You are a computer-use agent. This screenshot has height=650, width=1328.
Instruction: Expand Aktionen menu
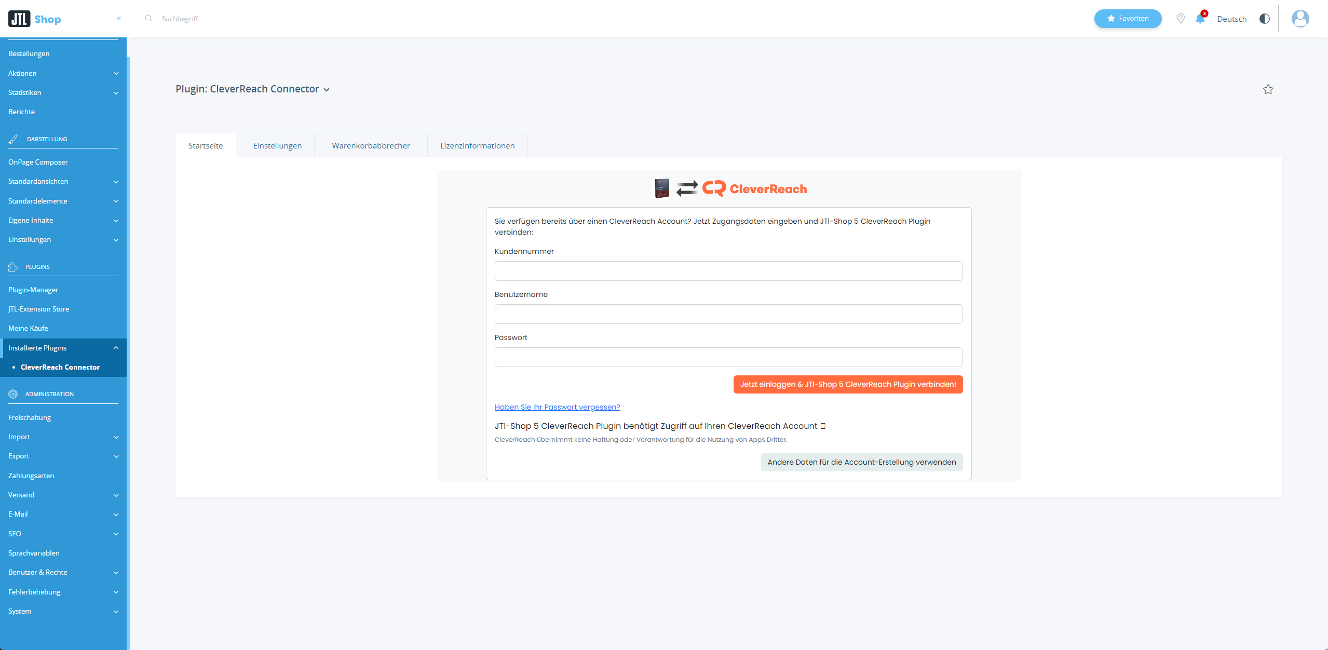click(x=63, y=73)
